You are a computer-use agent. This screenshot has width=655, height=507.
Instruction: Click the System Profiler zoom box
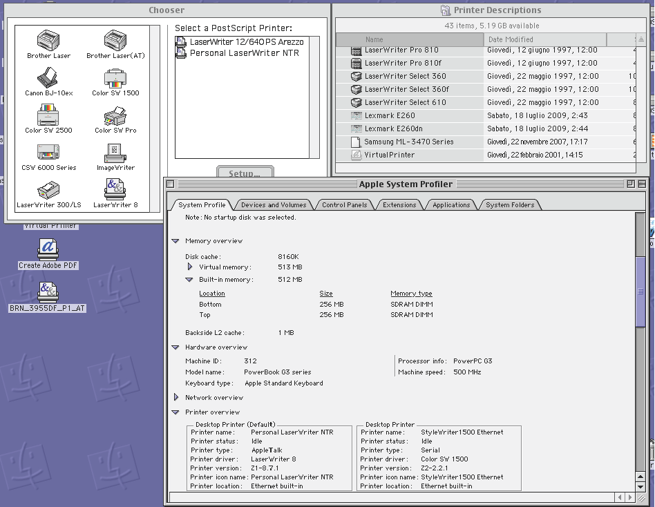[631, 184]
